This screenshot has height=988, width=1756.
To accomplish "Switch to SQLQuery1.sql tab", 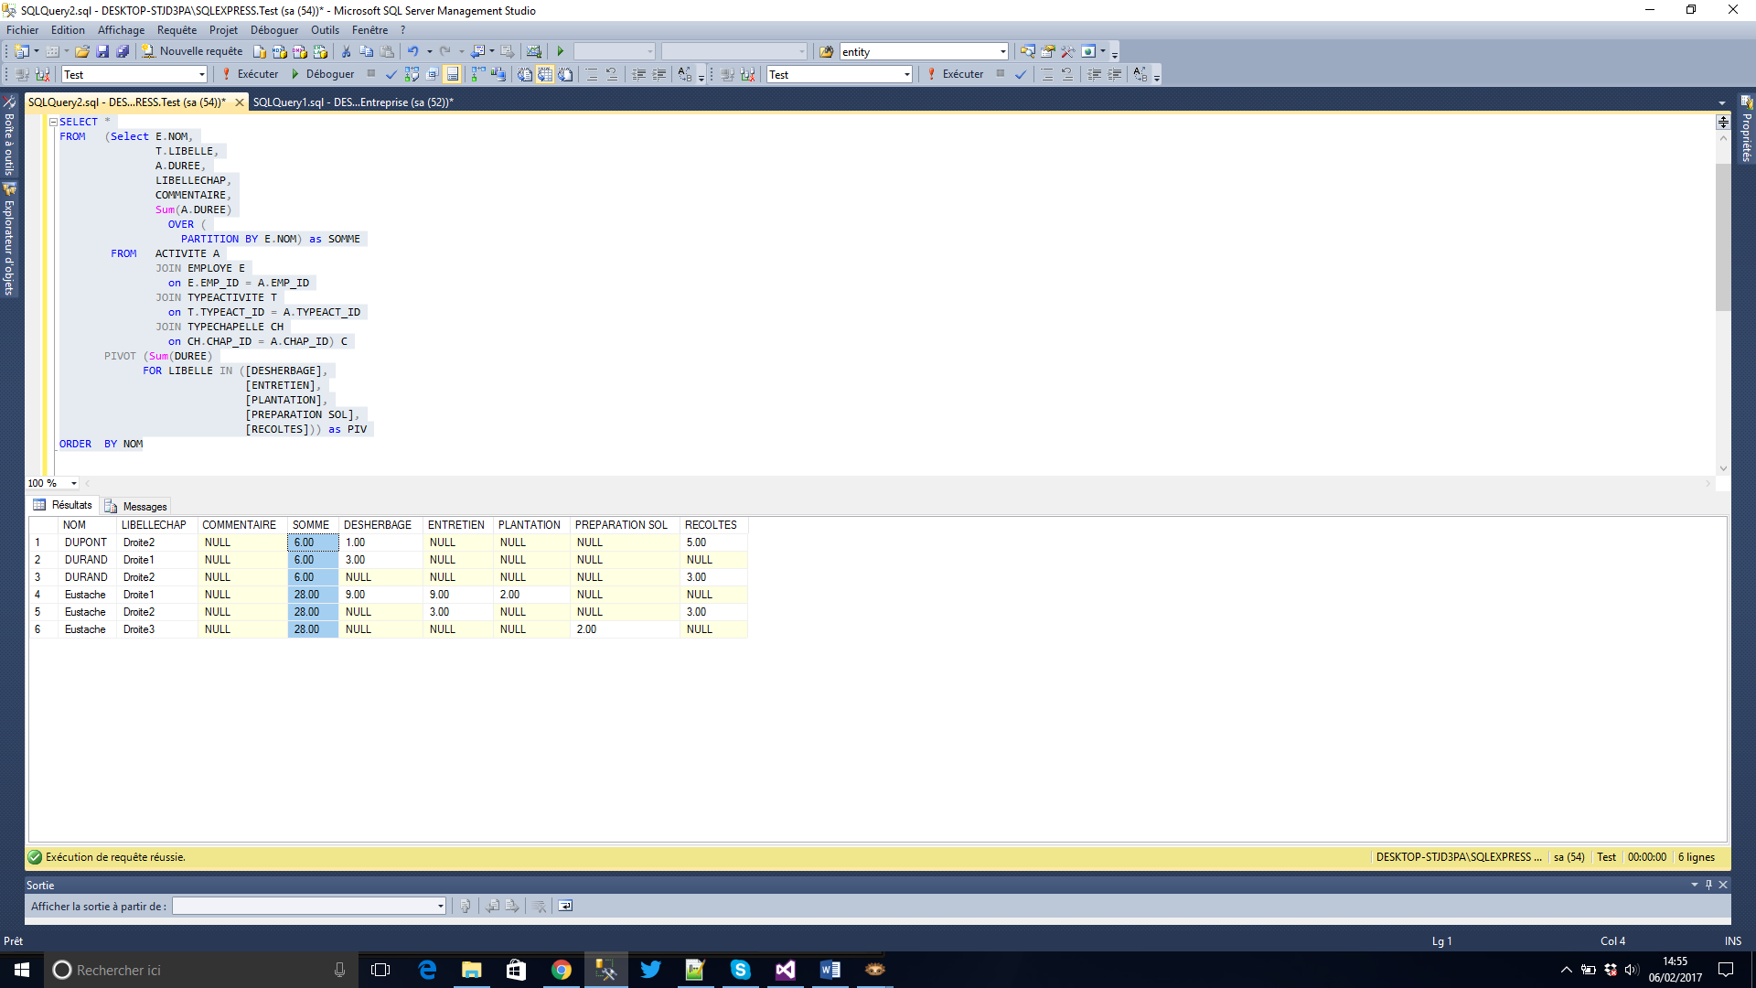I will 353,102.
